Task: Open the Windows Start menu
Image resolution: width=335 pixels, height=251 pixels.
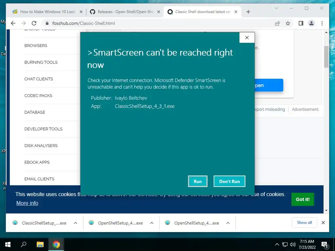Action: (x=8, y=244)
